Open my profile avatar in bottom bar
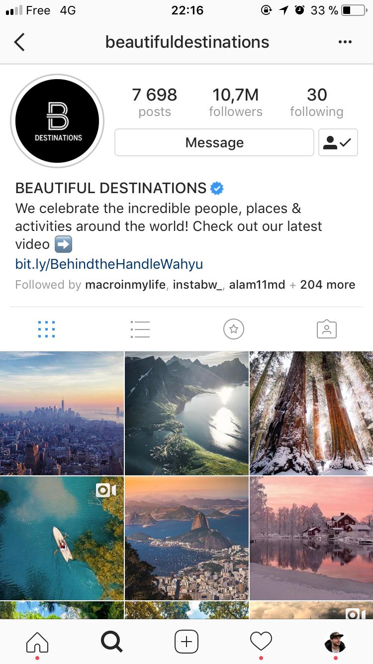 pos(335,641)
